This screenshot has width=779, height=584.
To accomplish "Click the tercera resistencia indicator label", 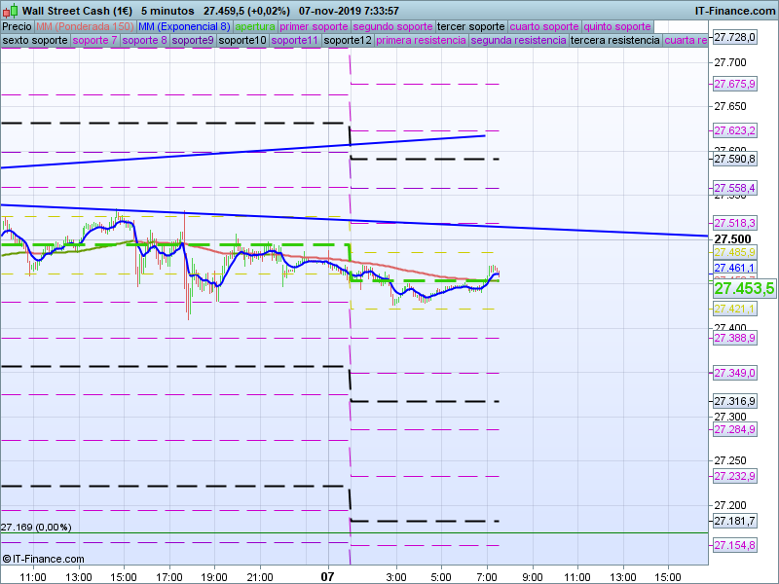I will coord(614,41).
